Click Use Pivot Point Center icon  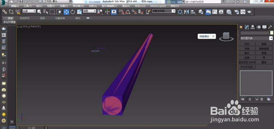100,12
